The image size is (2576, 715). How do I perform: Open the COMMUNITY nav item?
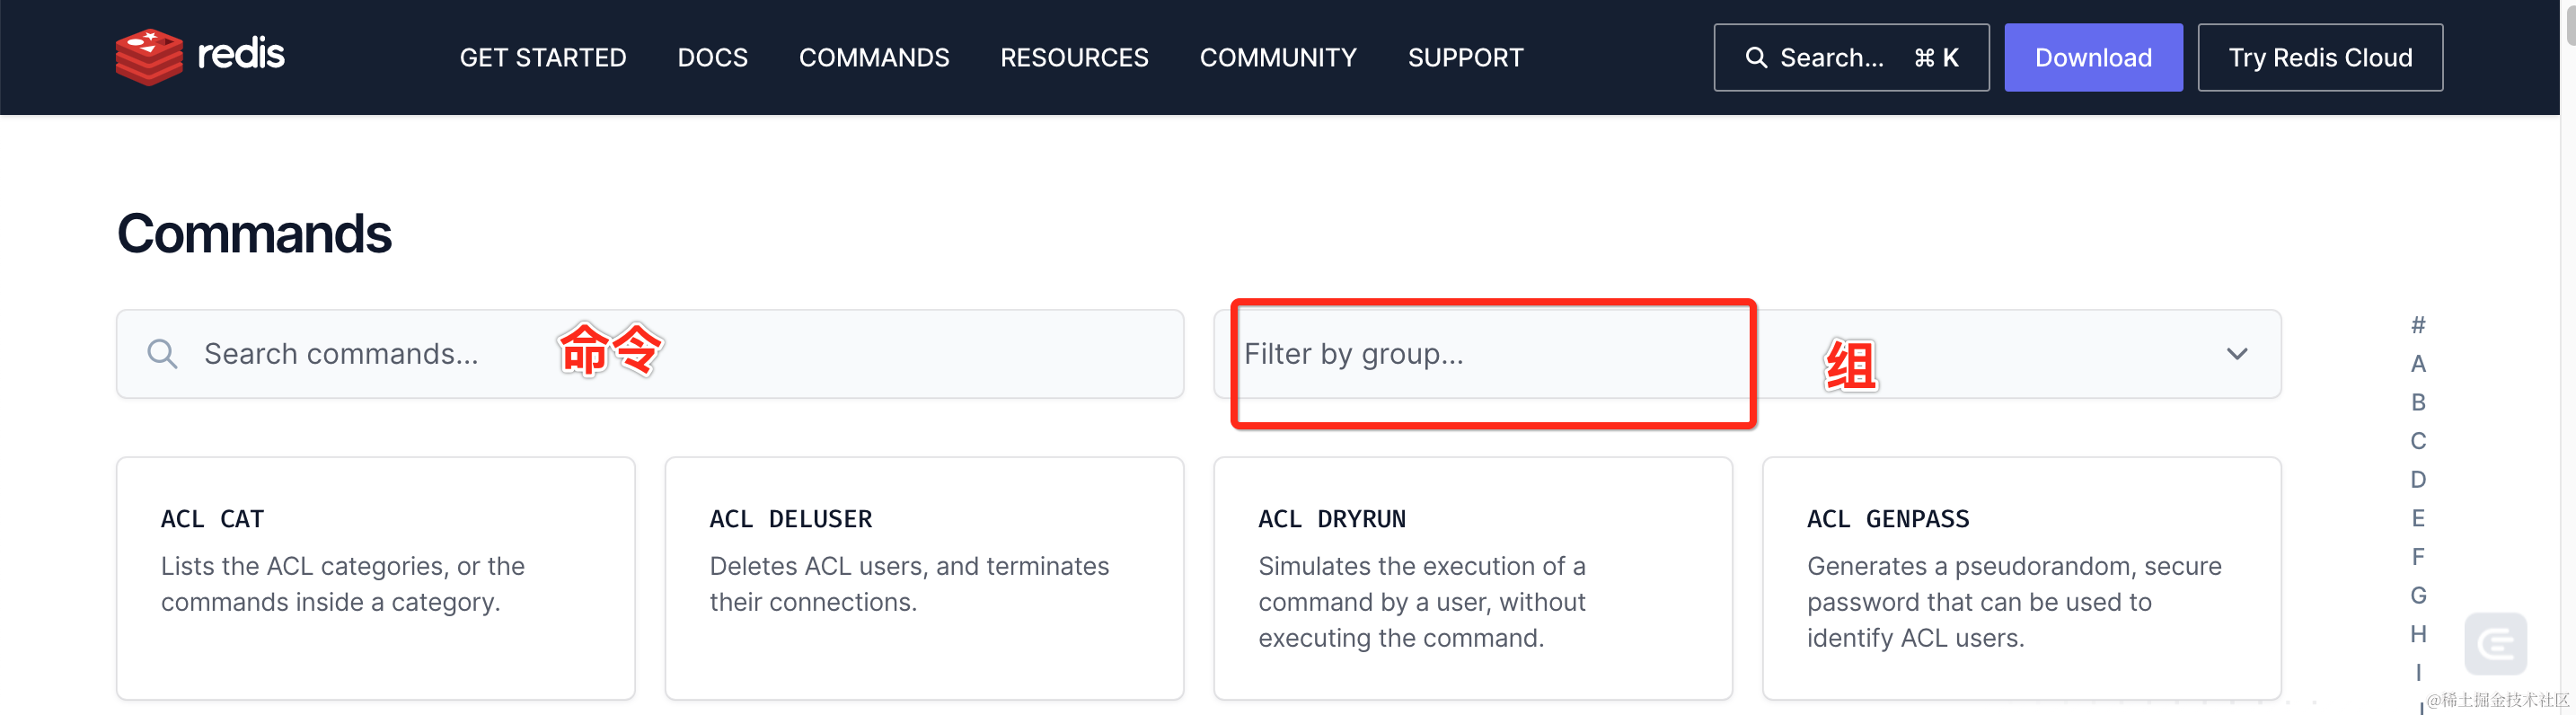pyautogui.click(x=1277, y=58)
